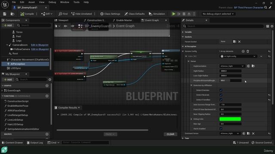Open the Content Drawer
Image resolution: width=275 pixels, height=154 pixels.
pyautogui.click(x=12, y=142)
